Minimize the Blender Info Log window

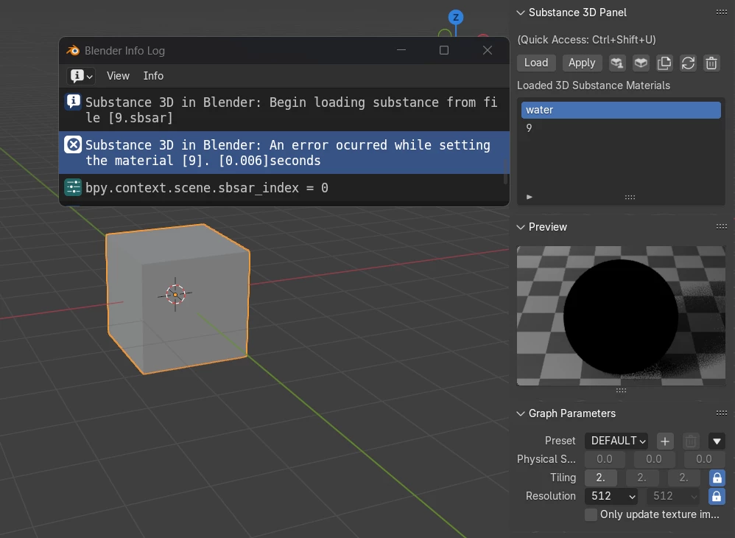401,50
